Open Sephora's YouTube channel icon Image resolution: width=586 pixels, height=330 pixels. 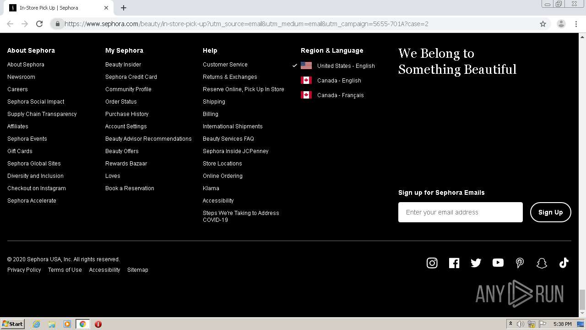pos(498,263)
